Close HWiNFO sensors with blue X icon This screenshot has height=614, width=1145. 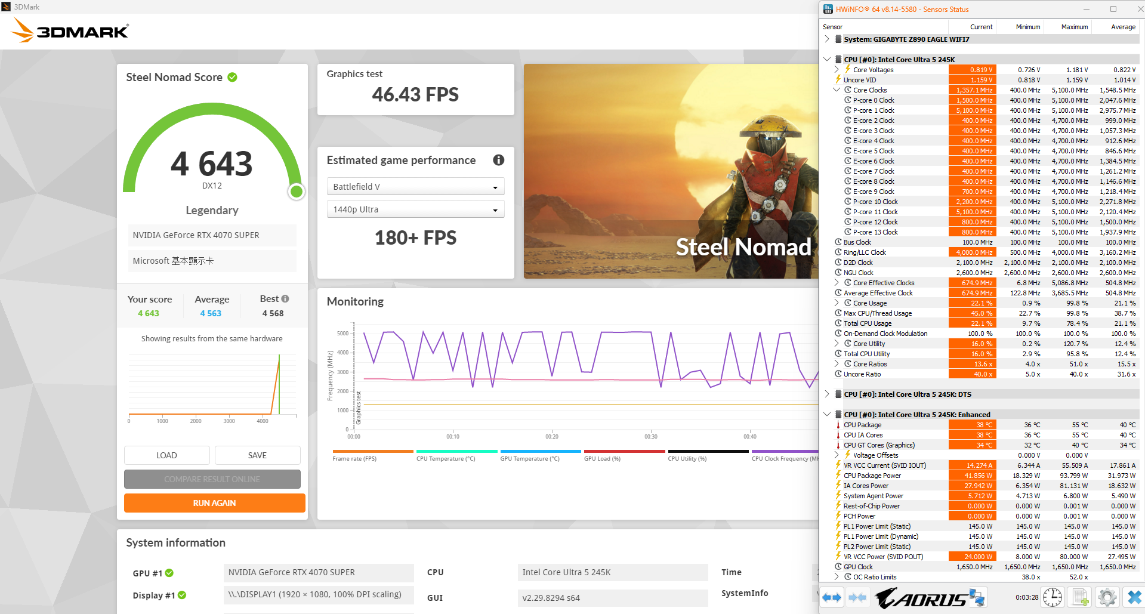[x=1134, y=597]
